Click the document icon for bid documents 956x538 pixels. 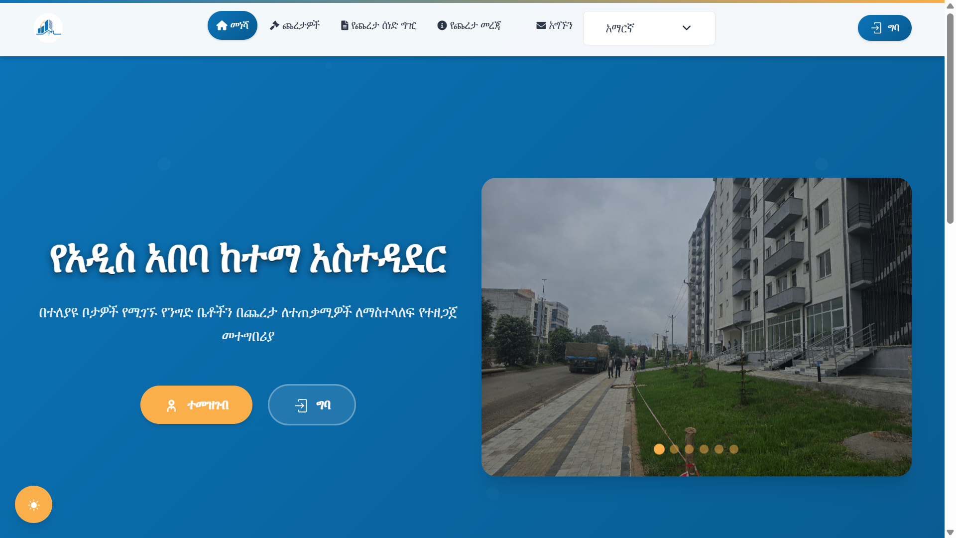pos(344,25)
